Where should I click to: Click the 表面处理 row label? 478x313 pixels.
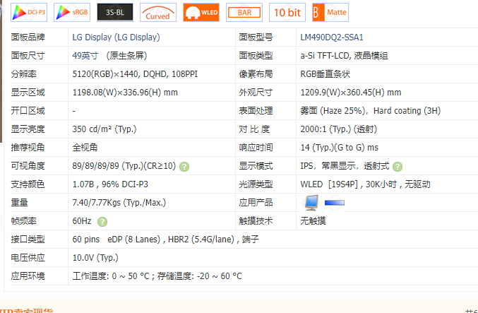click(256, 110)
